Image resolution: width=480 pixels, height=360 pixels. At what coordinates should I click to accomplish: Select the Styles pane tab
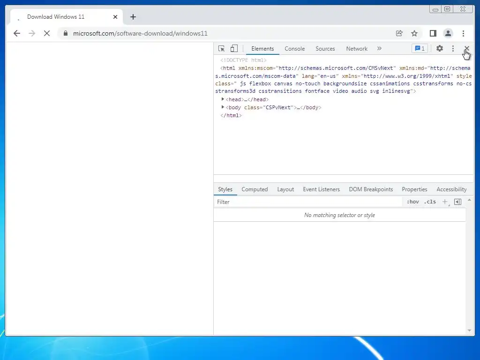tap(225, 189)
